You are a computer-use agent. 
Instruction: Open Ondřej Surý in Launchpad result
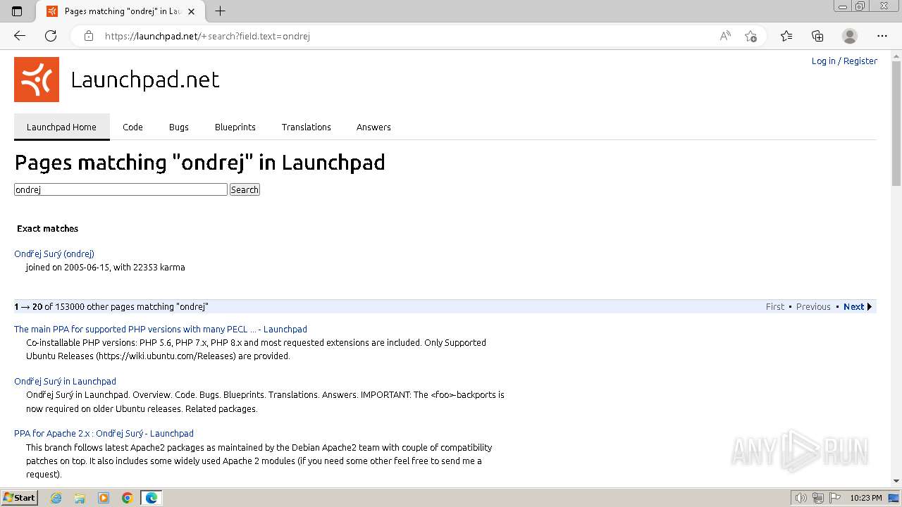(x=65, y=381)
